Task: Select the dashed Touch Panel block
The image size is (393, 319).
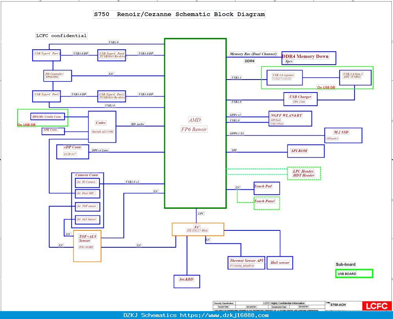Action: click(x=267, y=203)
